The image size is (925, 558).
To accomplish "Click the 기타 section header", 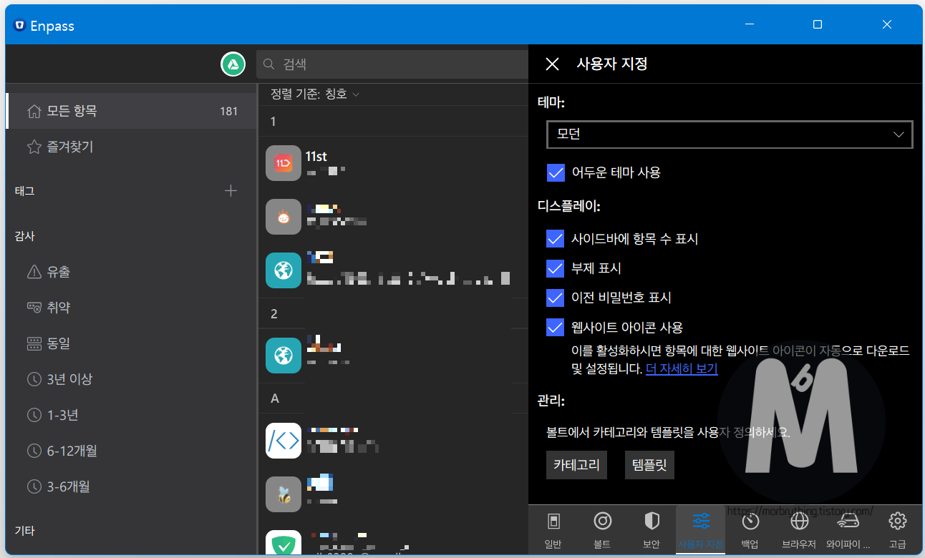I will (x=25, y=531).
